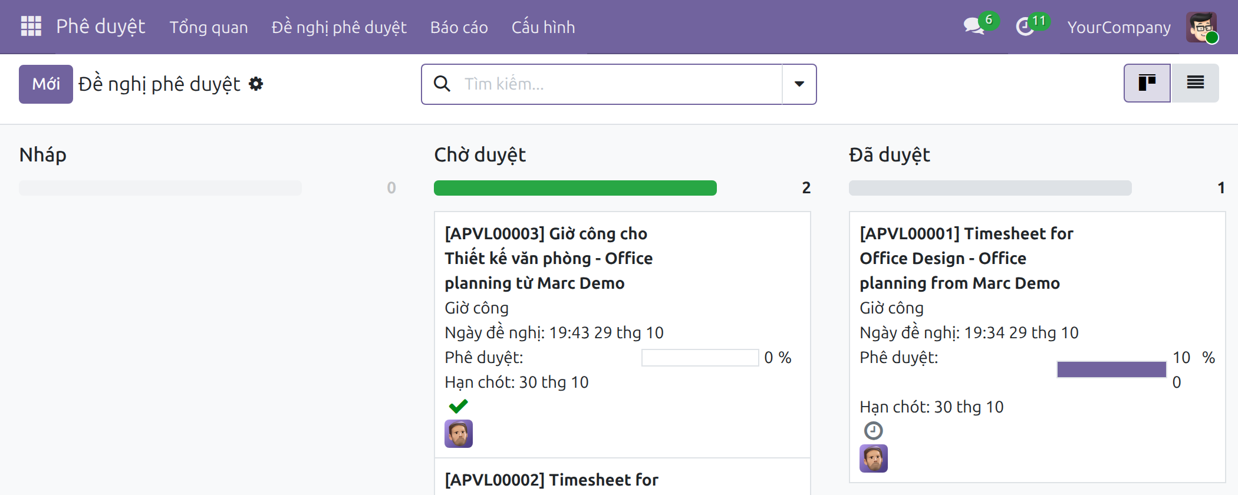Click the green checkmark activity on APVL00003
Screen dimensions: 1238x495
pyautogui.click(x=458, y=406)
